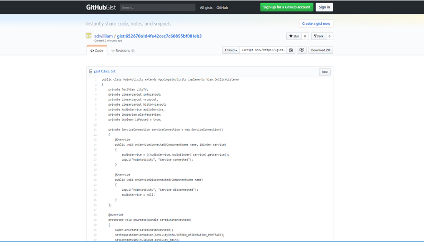The height and width of the screenshot is (242, 424).
Task: Open All gists in header
Action: pos(206,7)
